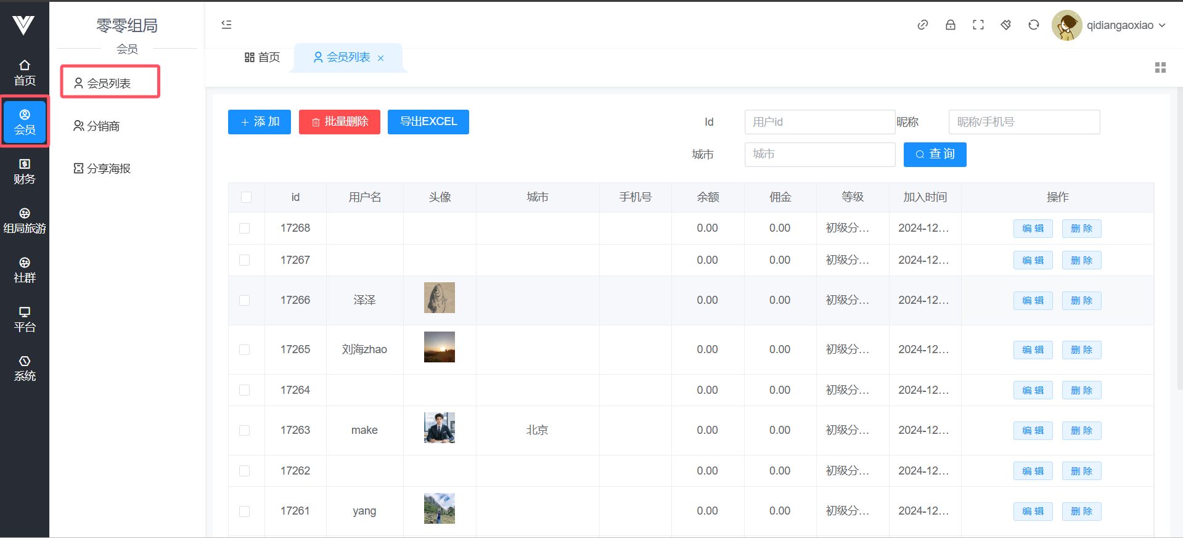
Task: Click the 导出EXCEL button
Action: coord(428,122)
